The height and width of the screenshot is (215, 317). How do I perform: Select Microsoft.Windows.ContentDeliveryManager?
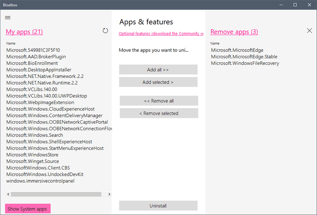click(54, 116)
